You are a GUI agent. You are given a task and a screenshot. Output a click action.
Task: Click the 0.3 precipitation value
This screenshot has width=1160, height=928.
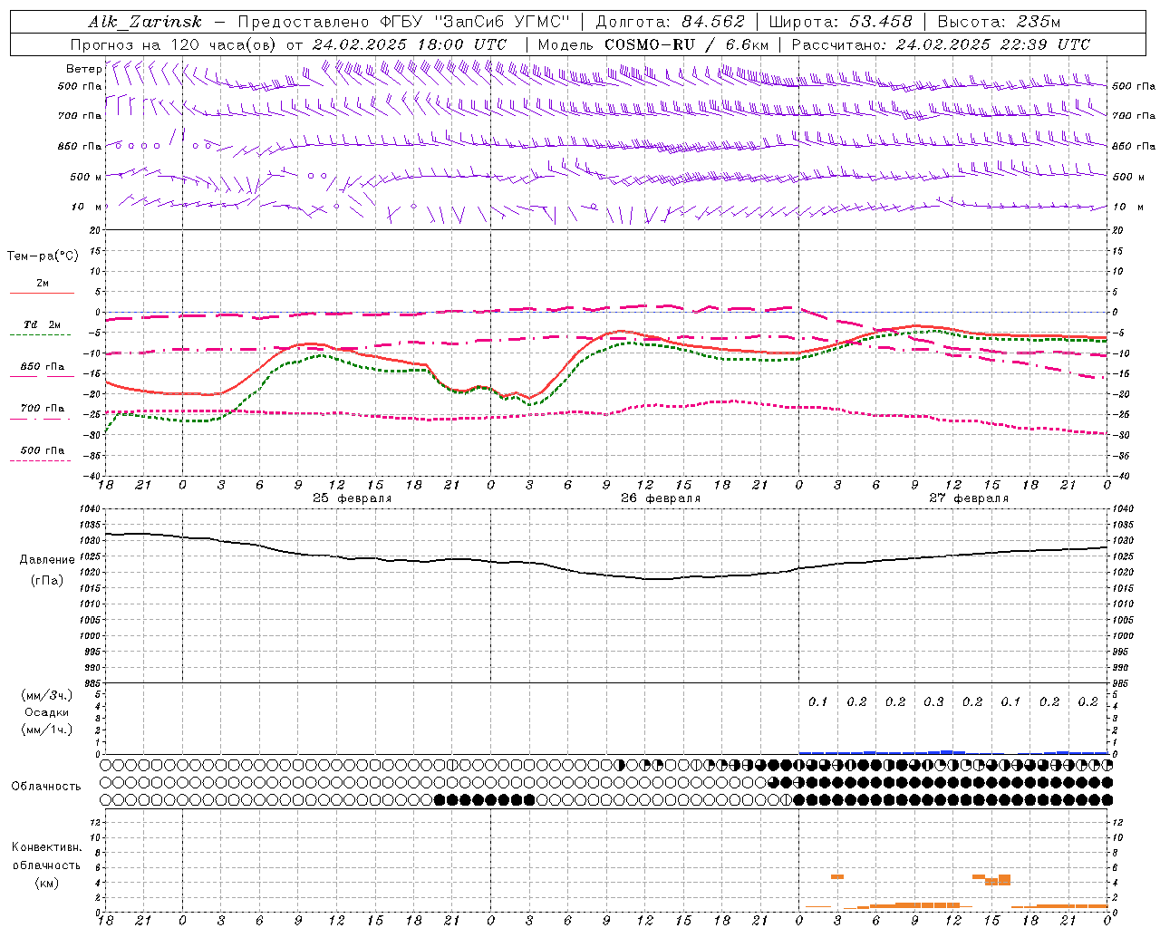933,701
